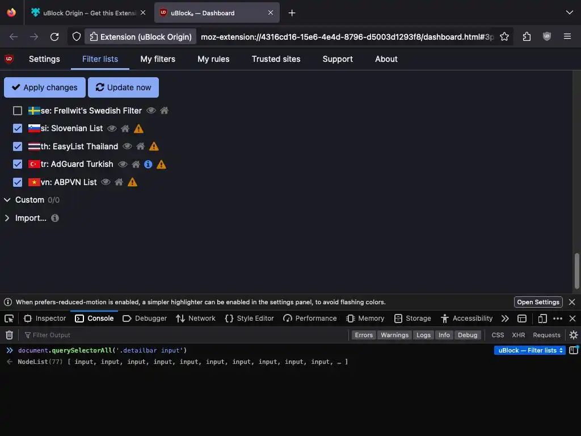
Task: Click uBlock Origin shield icon in browser toolbar
Action: [546, 36]
